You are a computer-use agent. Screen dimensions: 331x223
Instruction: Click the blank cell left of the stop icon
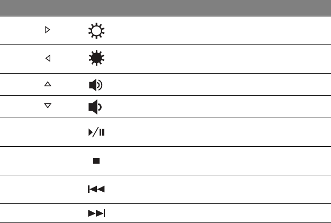(x=47, y=161)
